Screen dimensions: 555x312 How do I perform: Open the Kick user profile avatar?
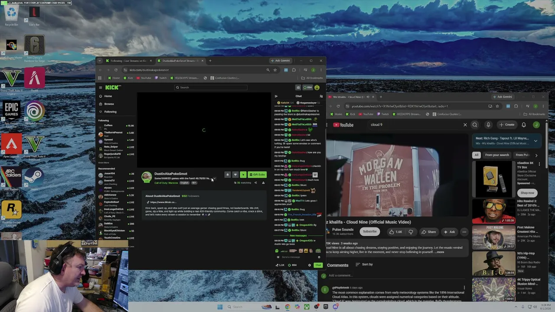(317, 88)
